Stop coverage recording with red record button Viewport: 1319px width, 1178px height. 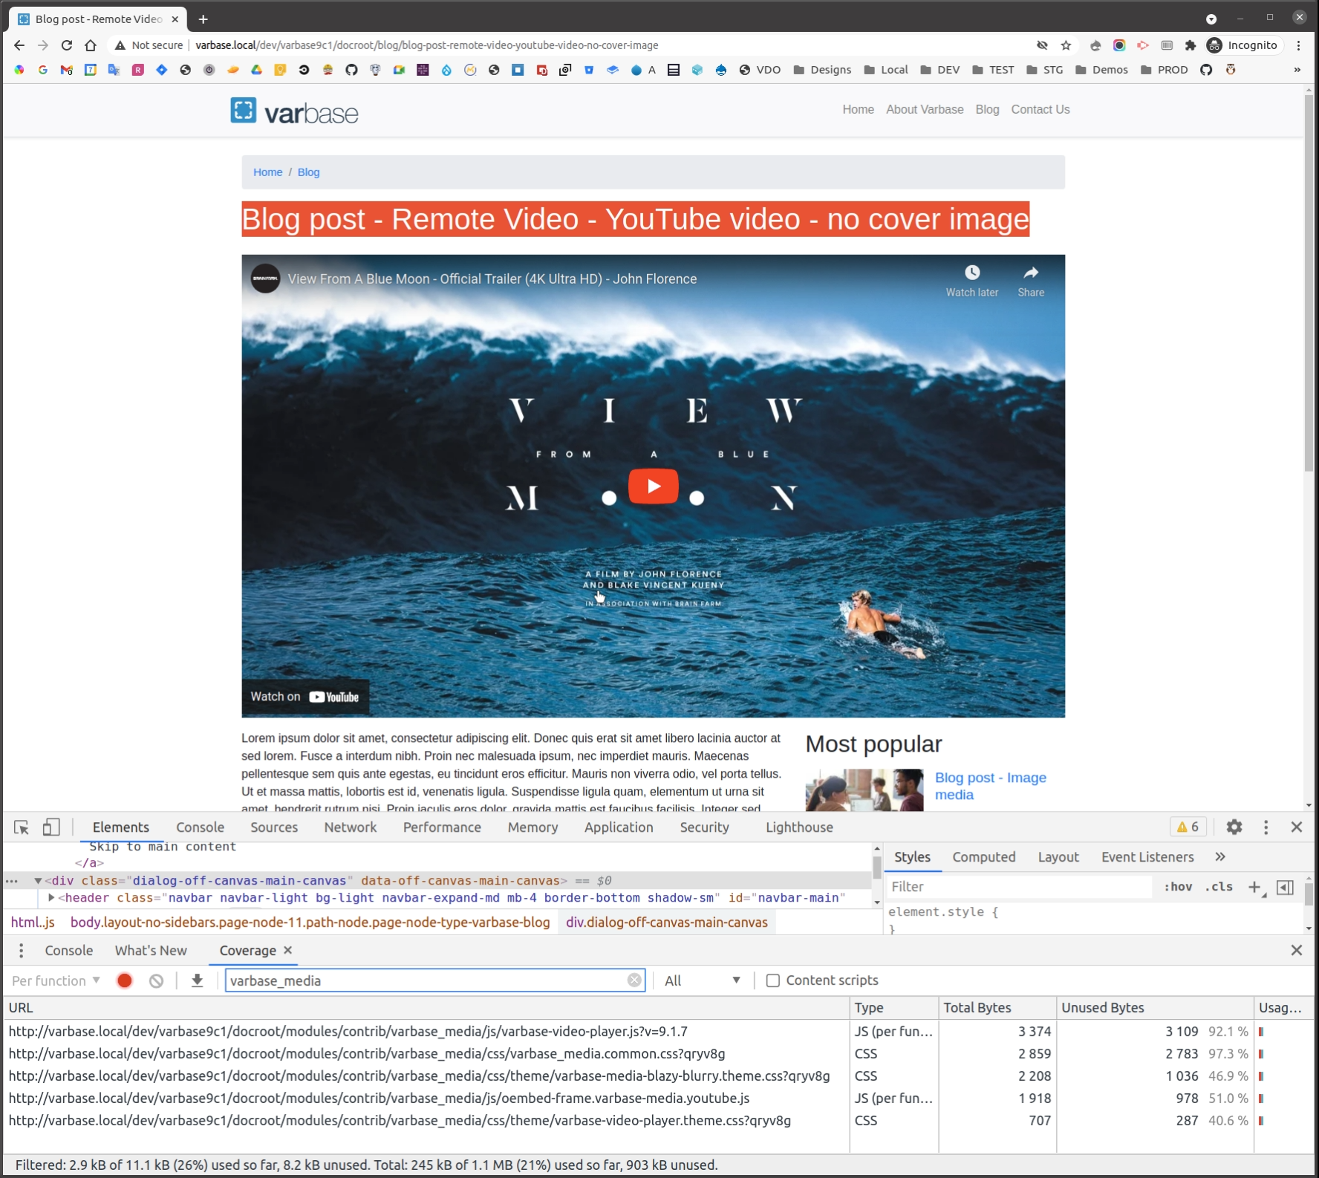(124, 980)
